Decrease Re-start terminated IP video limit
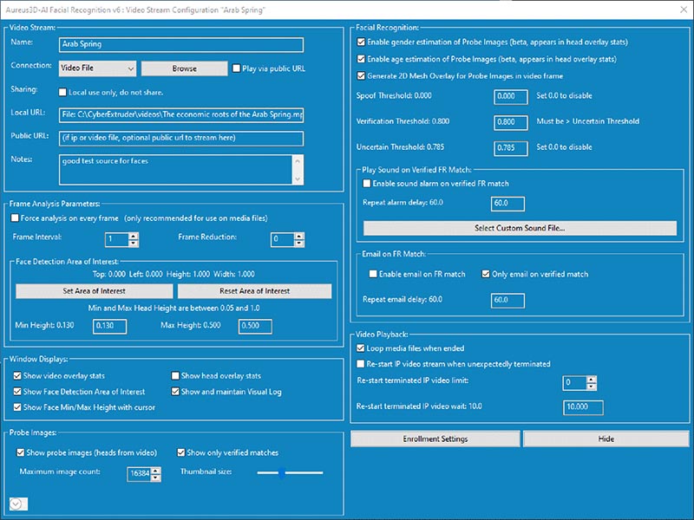Image resolution: width=694 pixels, height=520 pixels. (x=592, y=387)
